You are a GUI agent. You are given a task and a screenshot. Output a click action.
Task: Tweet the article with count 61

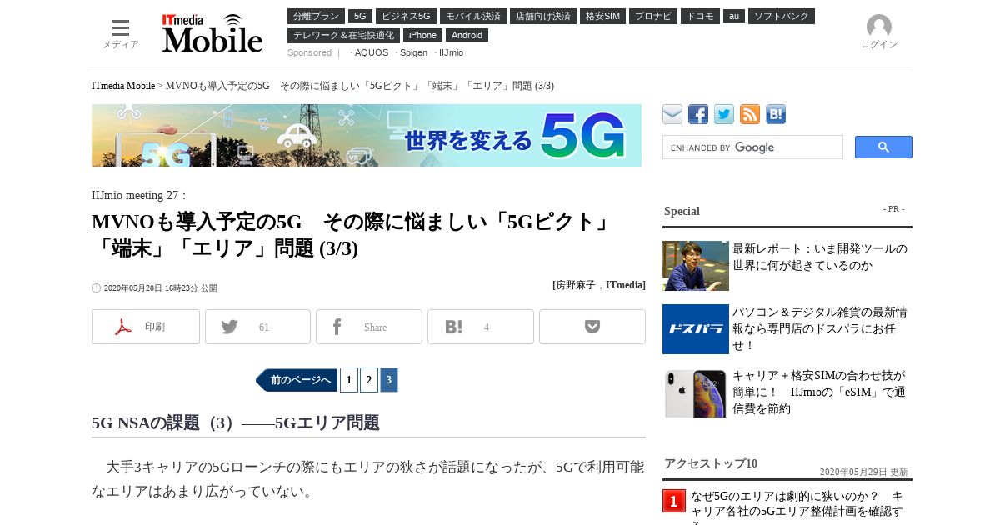[257, 327]
